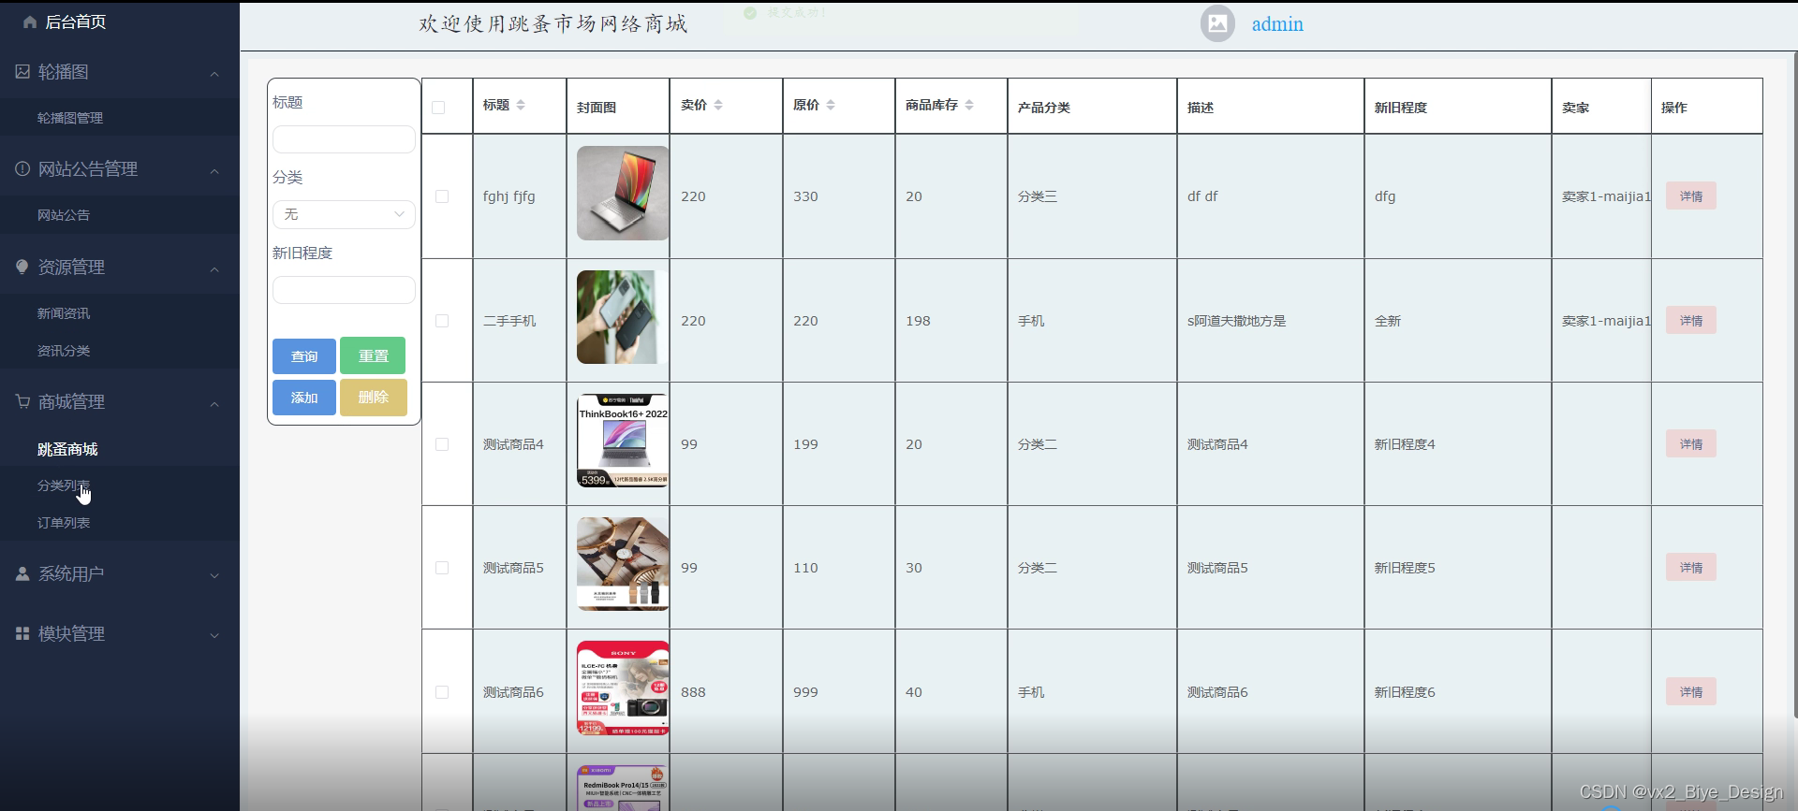This screenshot has width=1798, height=811.
Task: Open 网站公告 menu item
Action: pos(64,215)
